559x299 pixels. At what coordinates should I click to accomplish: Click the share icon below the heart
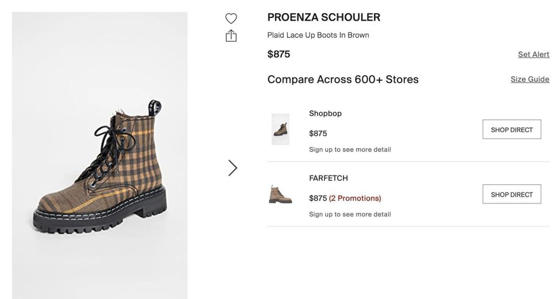231,35
